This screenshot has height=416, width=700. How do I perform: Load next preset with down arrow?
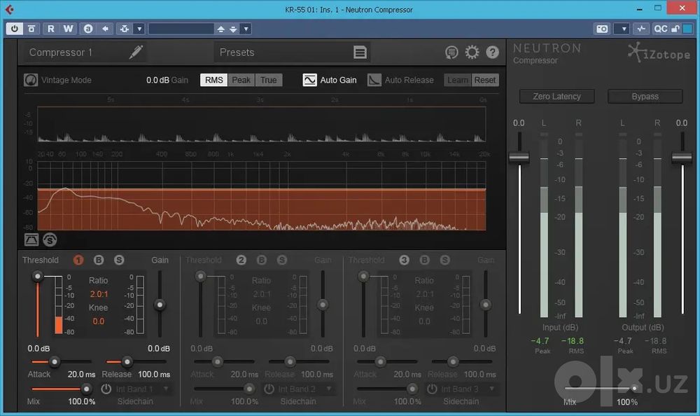(x=233, y=29)
